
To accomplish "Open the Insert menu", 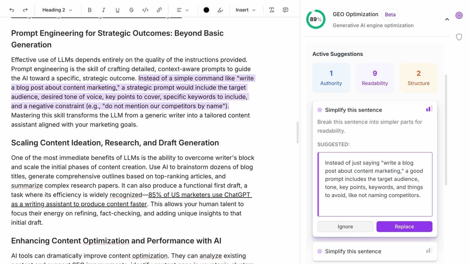I will (x=246, y=10).
